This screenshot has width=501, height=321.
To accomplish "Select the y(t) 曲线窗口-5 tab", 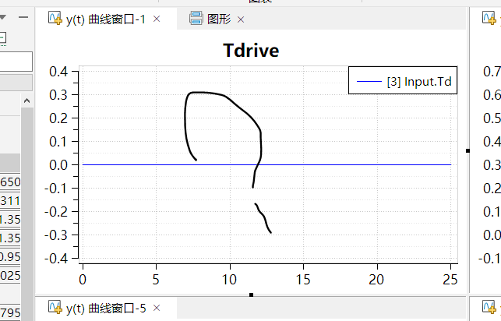I will point(106,309).
